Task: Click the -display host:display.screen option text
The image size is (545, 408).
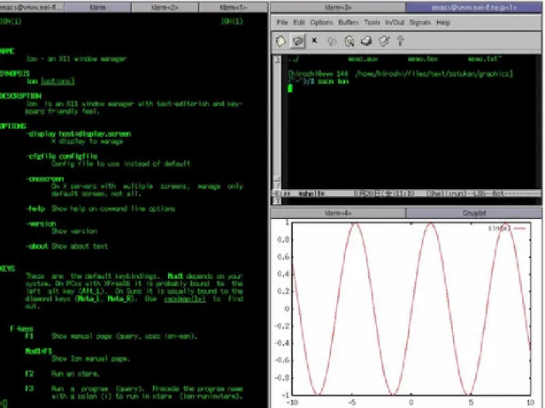Action: (x=79, y=134)
